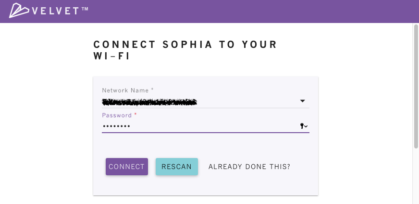Click the teal RESCAN button
419x204 pixels.
click(x=177, y=167)
